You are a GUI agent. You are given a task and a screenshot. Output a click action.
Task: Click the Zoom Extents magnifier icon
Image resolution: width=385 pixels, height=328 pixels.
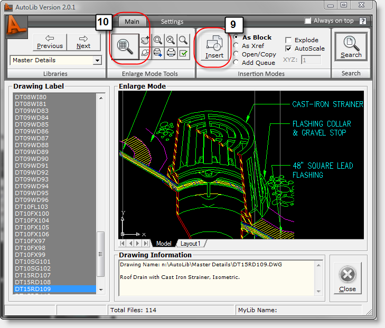171,40
